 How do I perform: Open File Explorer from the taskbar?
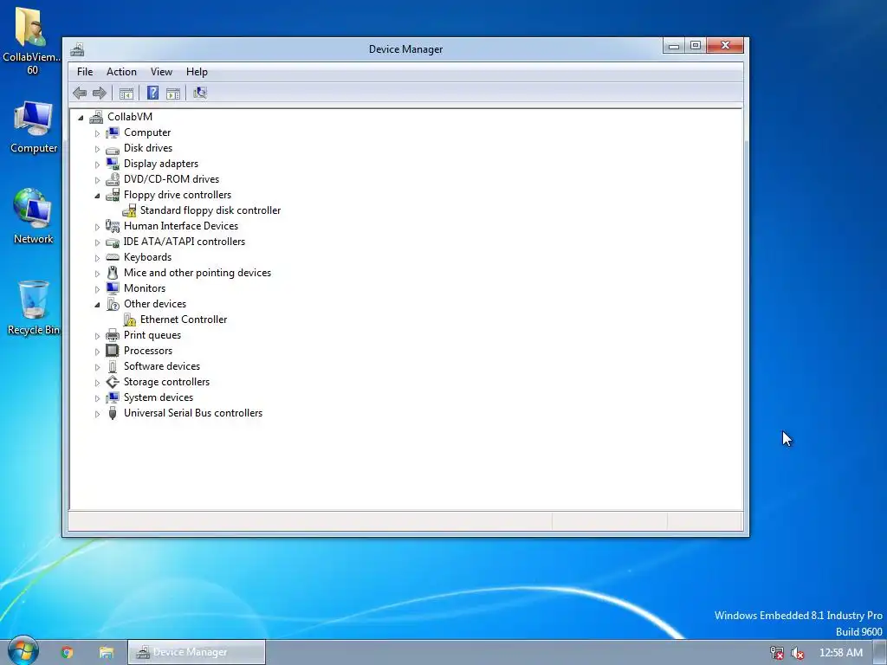107,653
